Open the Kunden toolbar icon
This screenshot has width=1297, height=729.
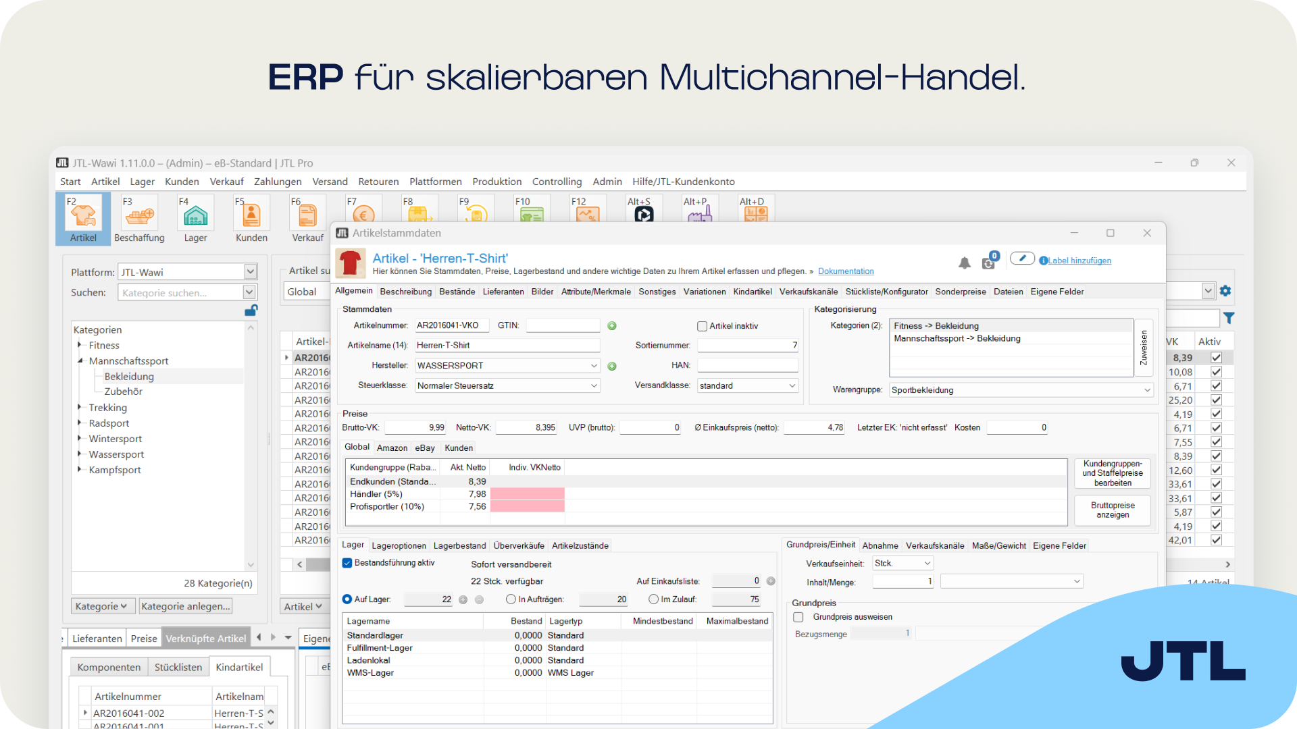251,219
